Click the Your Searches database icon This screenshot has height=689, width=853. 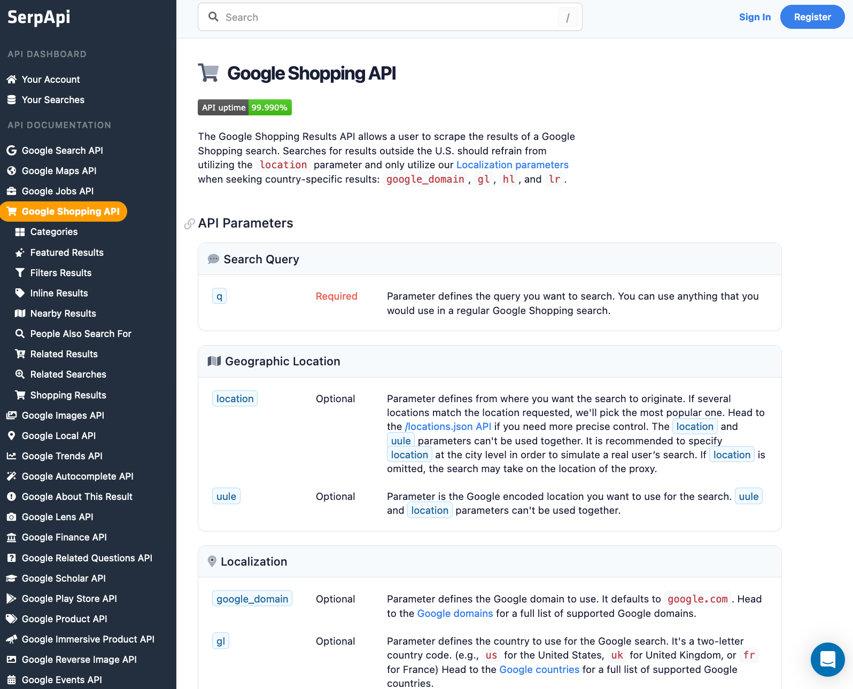pyautogui.click(x=12, y=100)
